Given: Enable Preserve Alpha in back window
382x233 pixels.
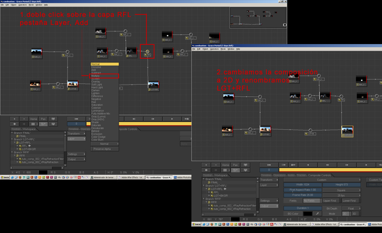Looking at the screenshot, I should tap(105, 149).
